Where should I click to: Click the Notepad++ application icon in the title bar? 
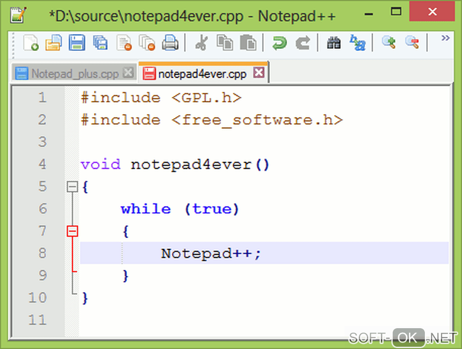(18, 15)
